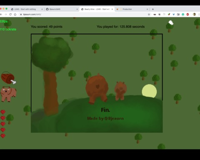Click the 'Made by @Bjeaurn' credit

pyautogui.click(x=105, y=118)
